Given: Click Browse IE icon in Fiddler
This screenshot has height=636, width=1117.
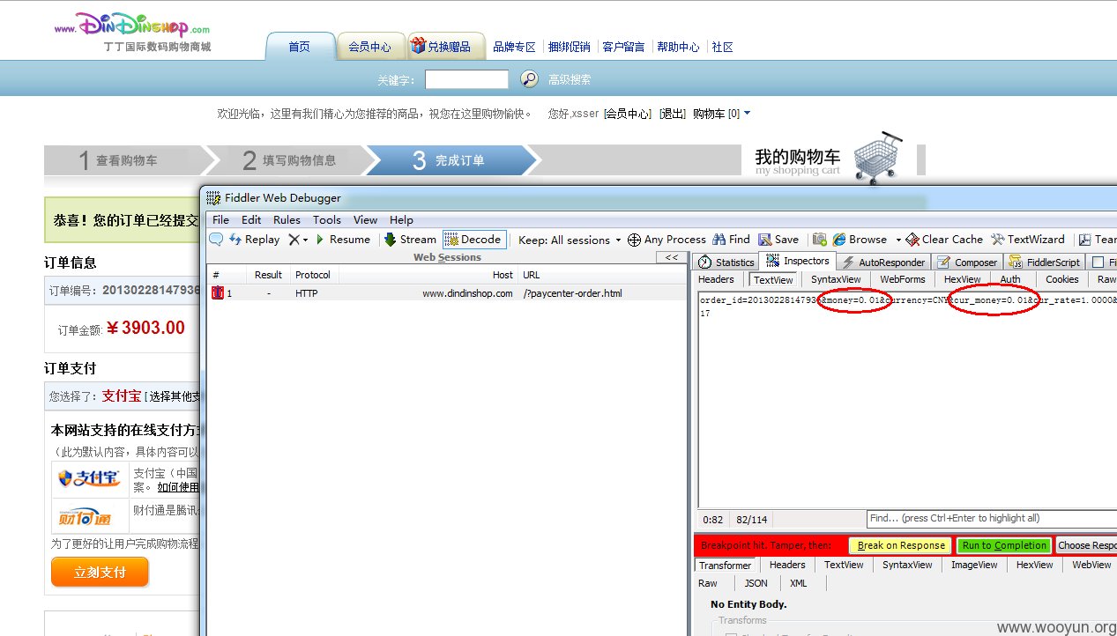Looking at the screenshot, I should (x=840, y=240).
